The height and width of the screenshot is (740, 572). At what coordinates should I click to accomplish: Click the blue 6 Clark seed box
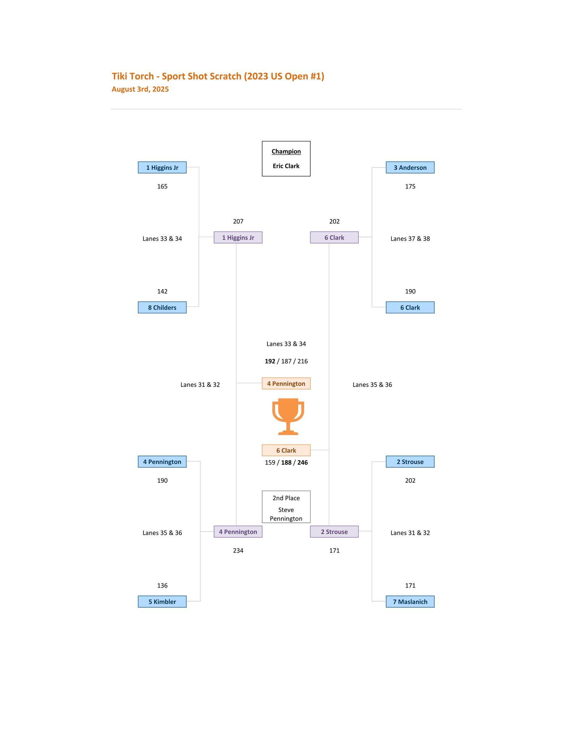coord(410,307)
